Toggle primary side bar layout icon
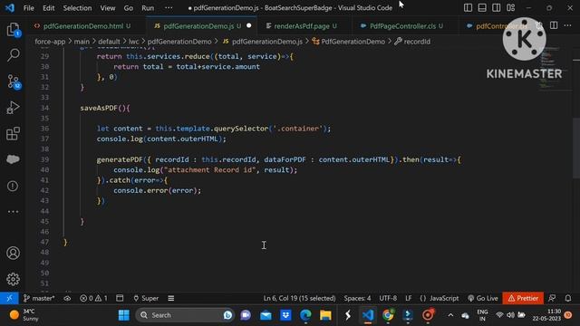The width and height of the screenshot is (580, 326). (x=468, y=8)
